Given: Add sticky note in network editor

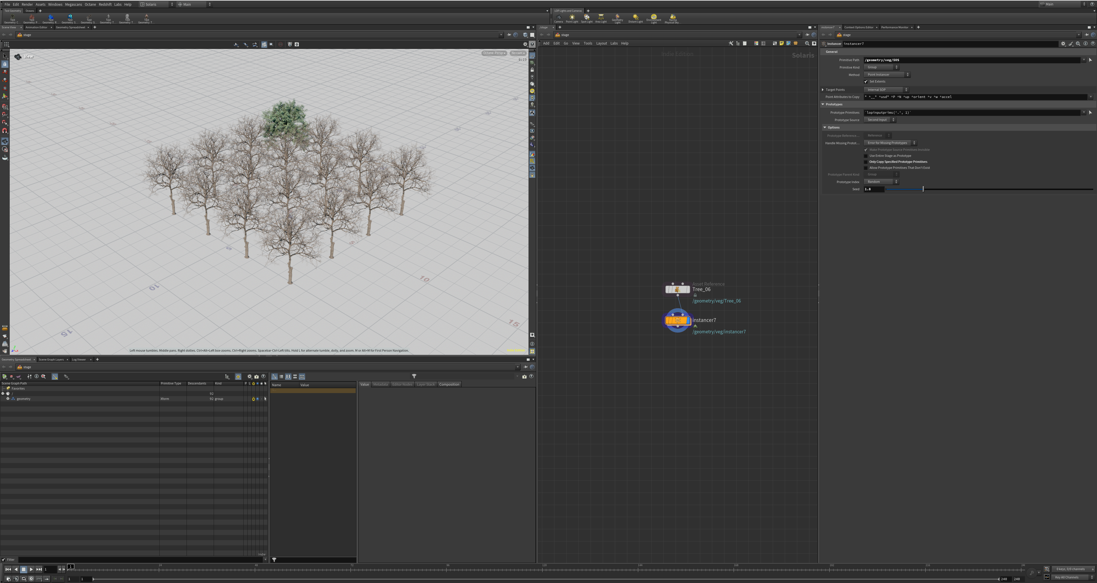Looking at the screenshot, I should tap(781, 43).
